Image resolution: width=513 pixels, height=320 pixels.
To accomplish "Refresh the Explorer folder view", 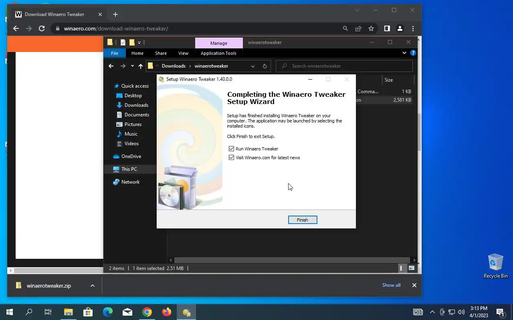I will (x=265, y=66).
